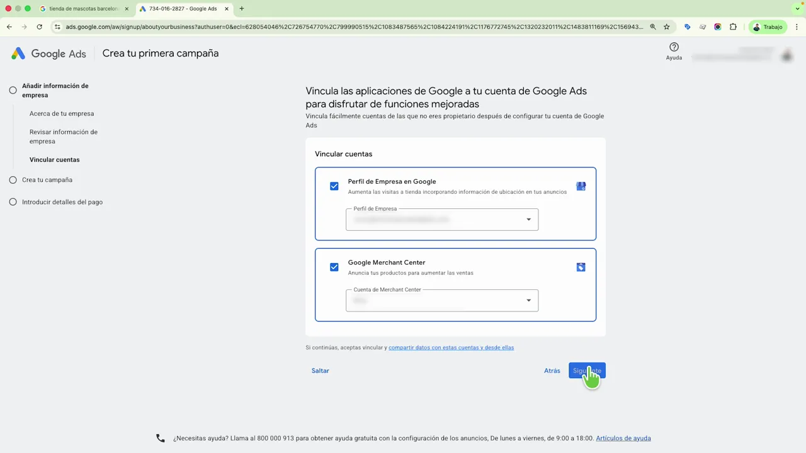Viewport: 806px width, 453px height.
Task: Click the grey bird extension icon
Action: 702,27
